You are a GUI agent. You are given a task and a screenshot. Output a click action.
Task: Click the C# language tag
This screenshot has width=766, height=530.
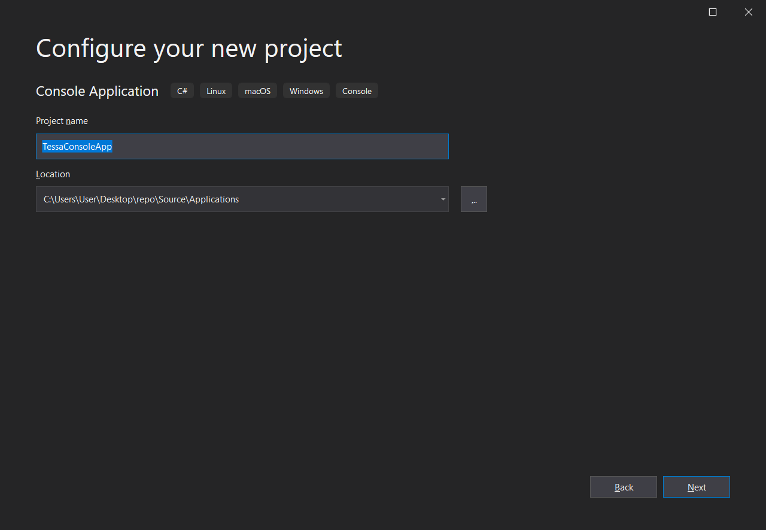click(182, 91)
